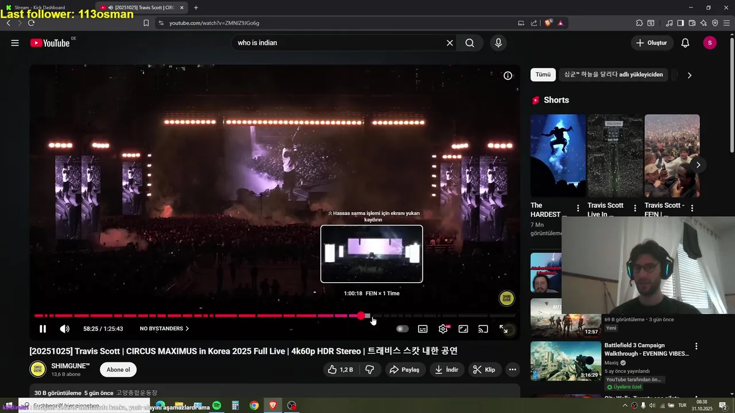Pause the YouTube video
The height and width of the screenshot is (413, 735).
[42, 329]
